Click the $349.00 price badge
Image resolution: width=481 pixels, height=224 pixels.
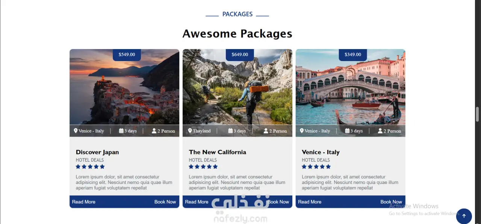pyautogui.click(x=353, y=55)
